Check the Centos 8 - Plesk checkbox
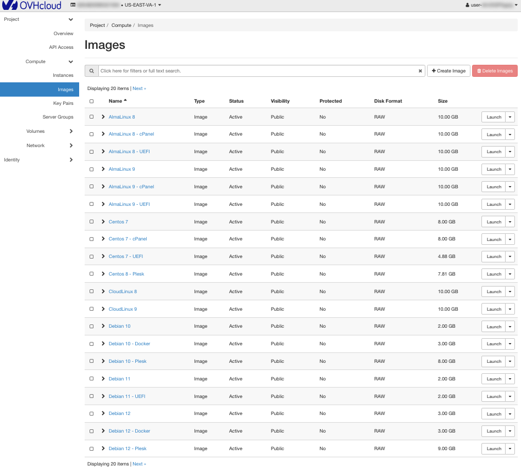Image resolution: width=521 pixels, height=471 pixels. pos(91,274)
